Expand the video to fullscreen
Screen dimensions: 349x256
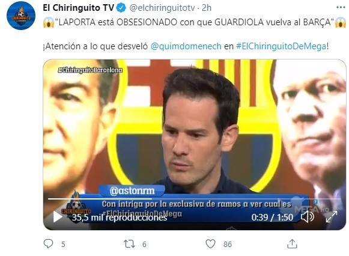pyautogui.click(x=332, y=217)
